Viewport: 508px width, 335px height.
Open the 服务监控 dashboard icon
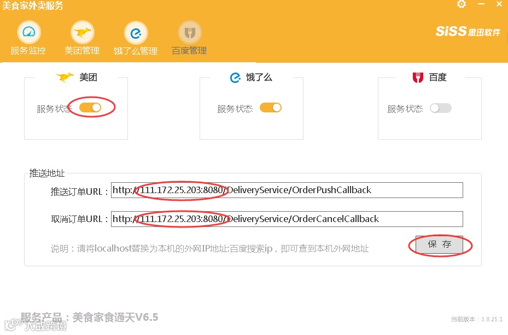coord(28,32)
